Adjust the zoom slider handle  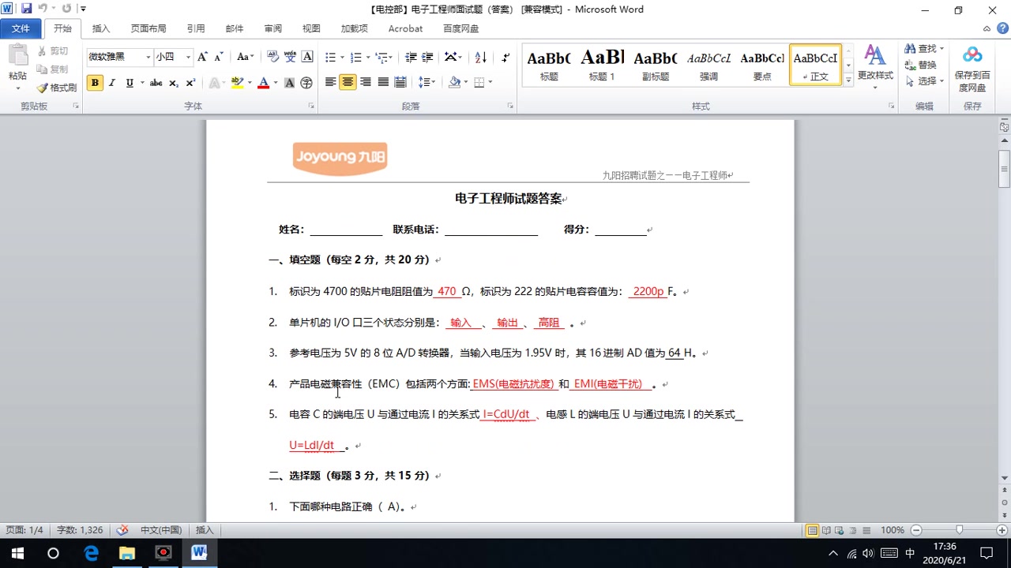click(x=959, y=530)
